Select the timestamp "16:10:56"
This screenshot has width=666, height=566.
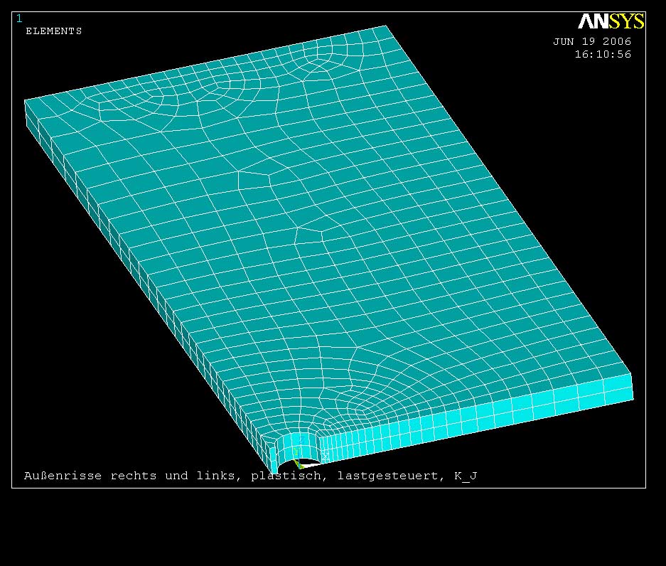pyautogui.click(x=603, y=54)
